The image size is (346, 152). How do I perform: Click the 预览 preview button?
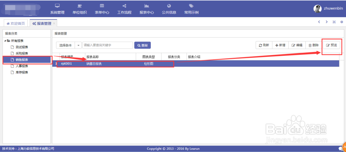(x=332, y=45)
